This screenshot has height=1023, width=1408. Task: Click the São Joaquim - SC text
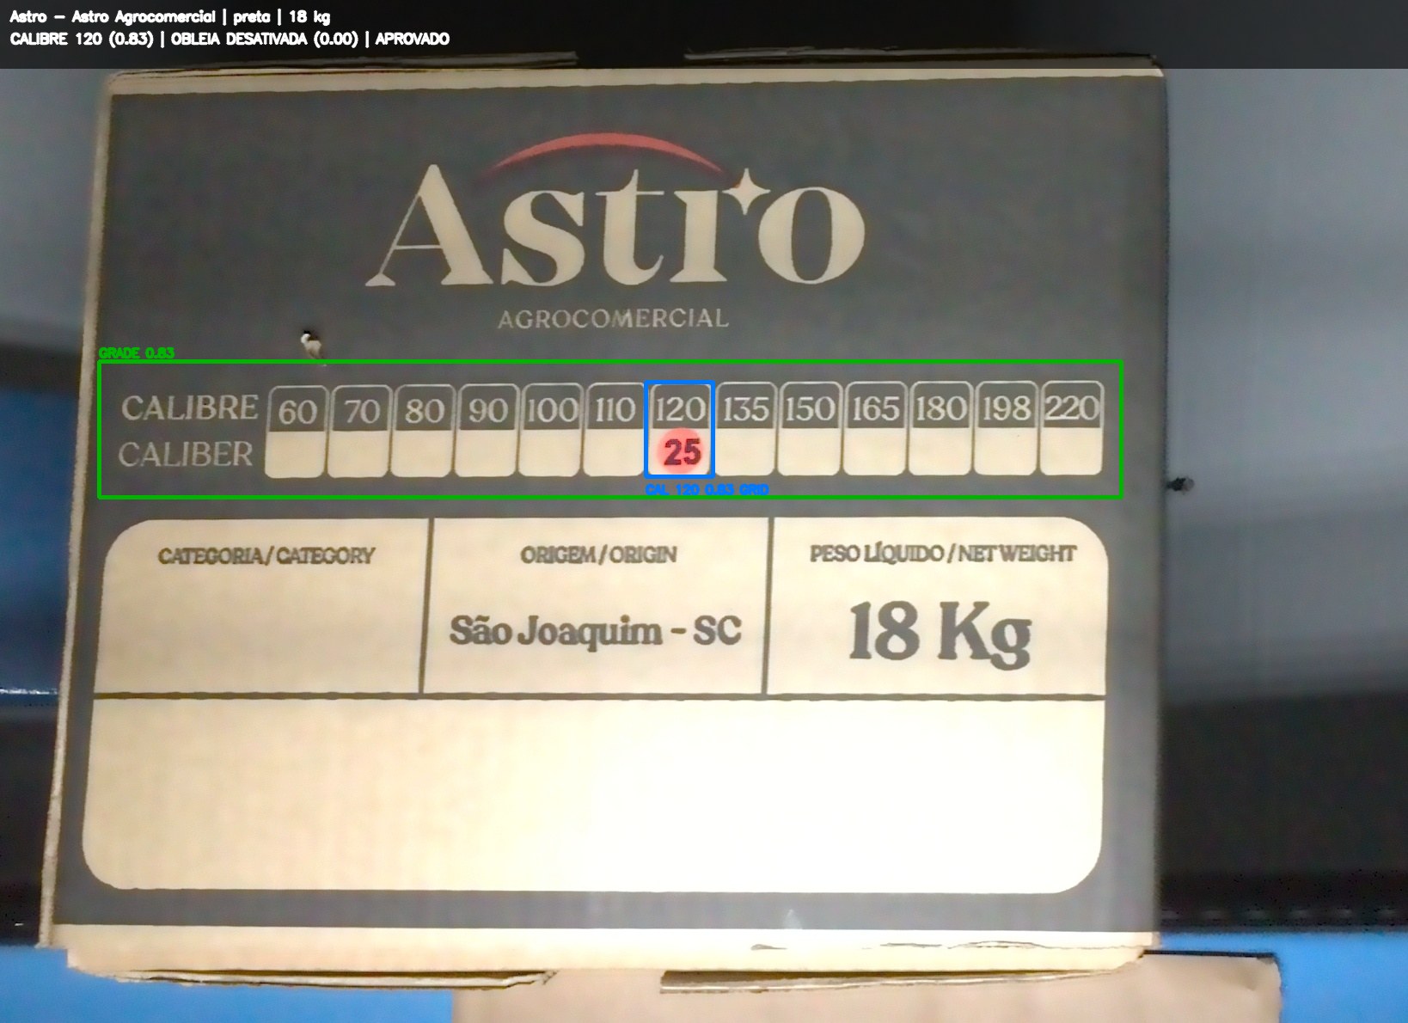595,631
